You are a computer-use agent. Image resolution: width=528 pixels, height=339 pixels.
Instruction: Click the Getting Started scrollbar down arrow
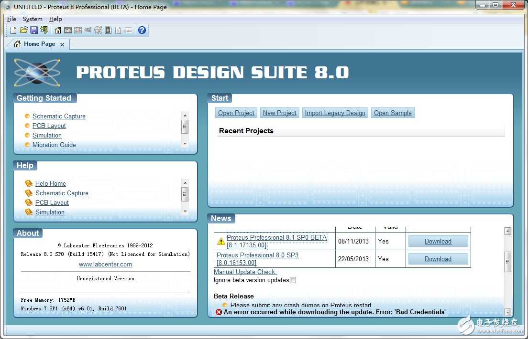(x=185, y=143)
